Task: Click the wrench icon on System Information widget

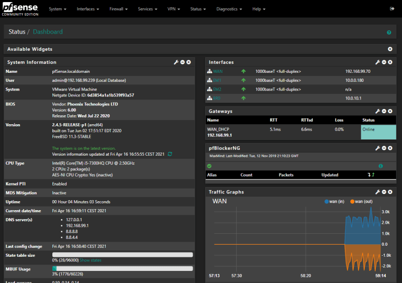Action: [176, 62]
